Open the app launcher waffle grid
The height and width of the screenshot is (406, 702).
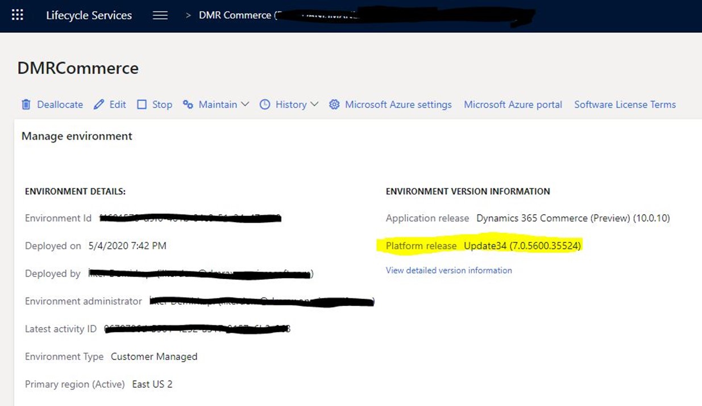point(18,15)
